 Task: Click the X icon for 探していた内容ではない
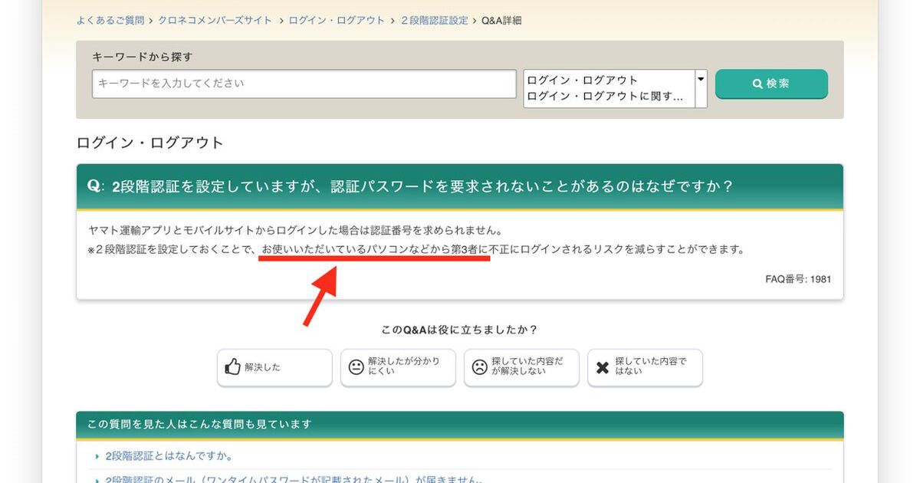(x=603, y=367)
